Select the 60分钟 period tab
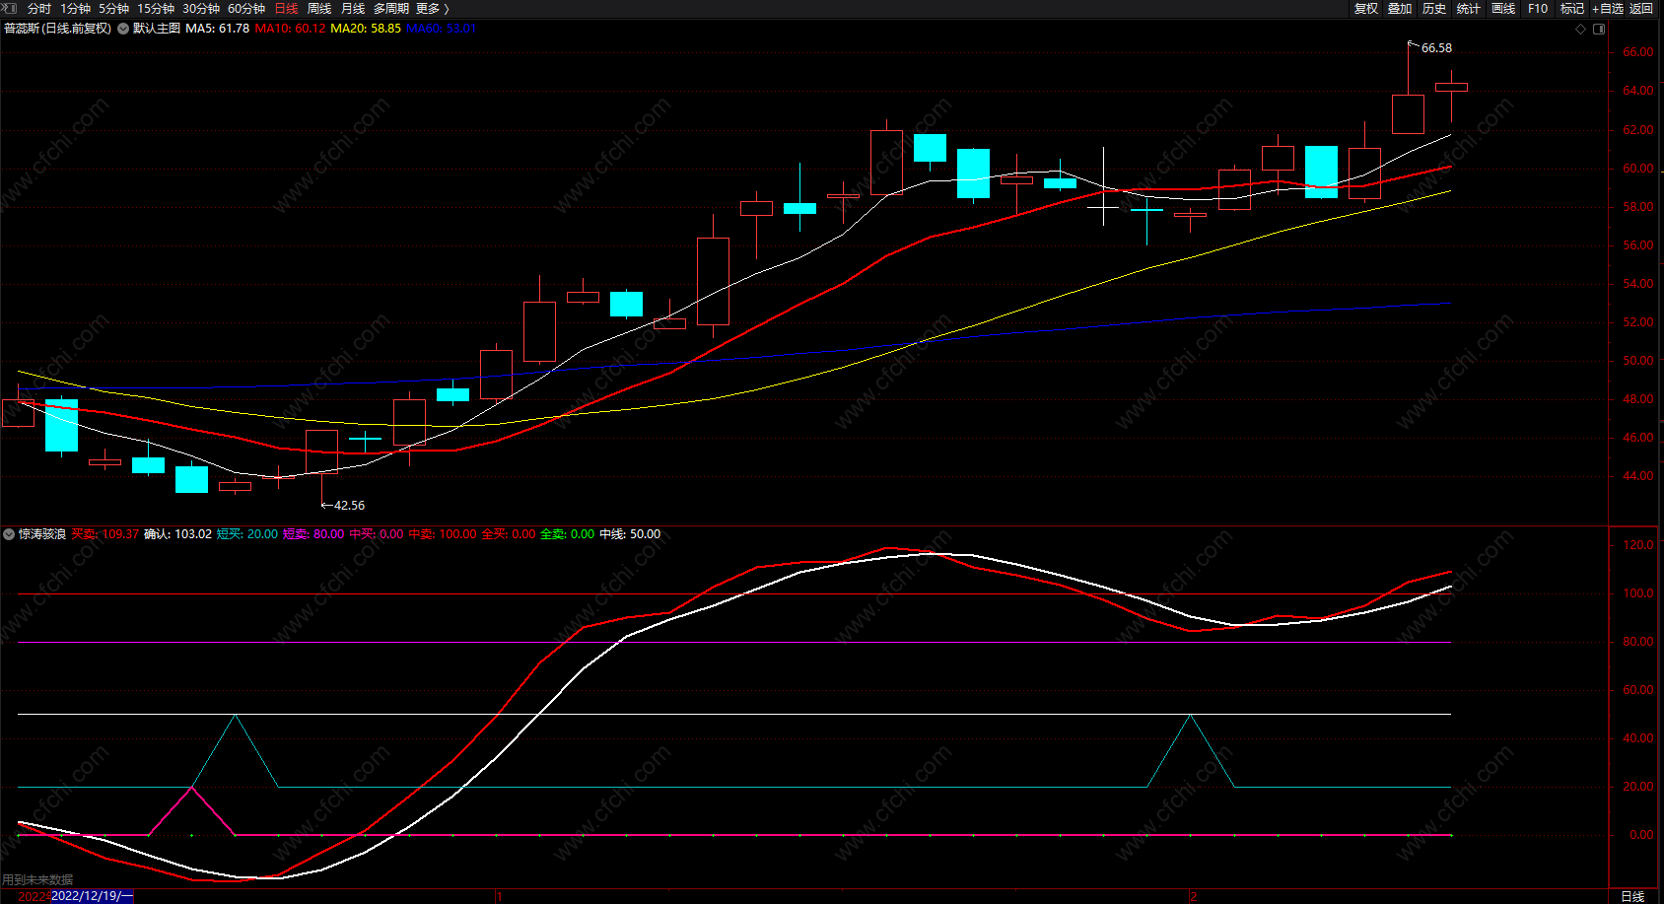Viewport: 1664px width, 904px height. point(246,8)
